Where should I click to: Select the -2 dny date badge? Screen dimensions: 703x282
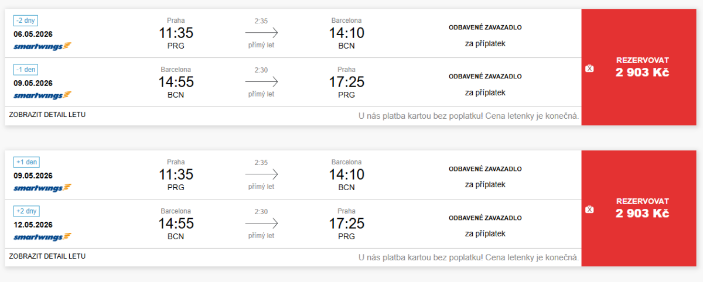coord(26,20)
